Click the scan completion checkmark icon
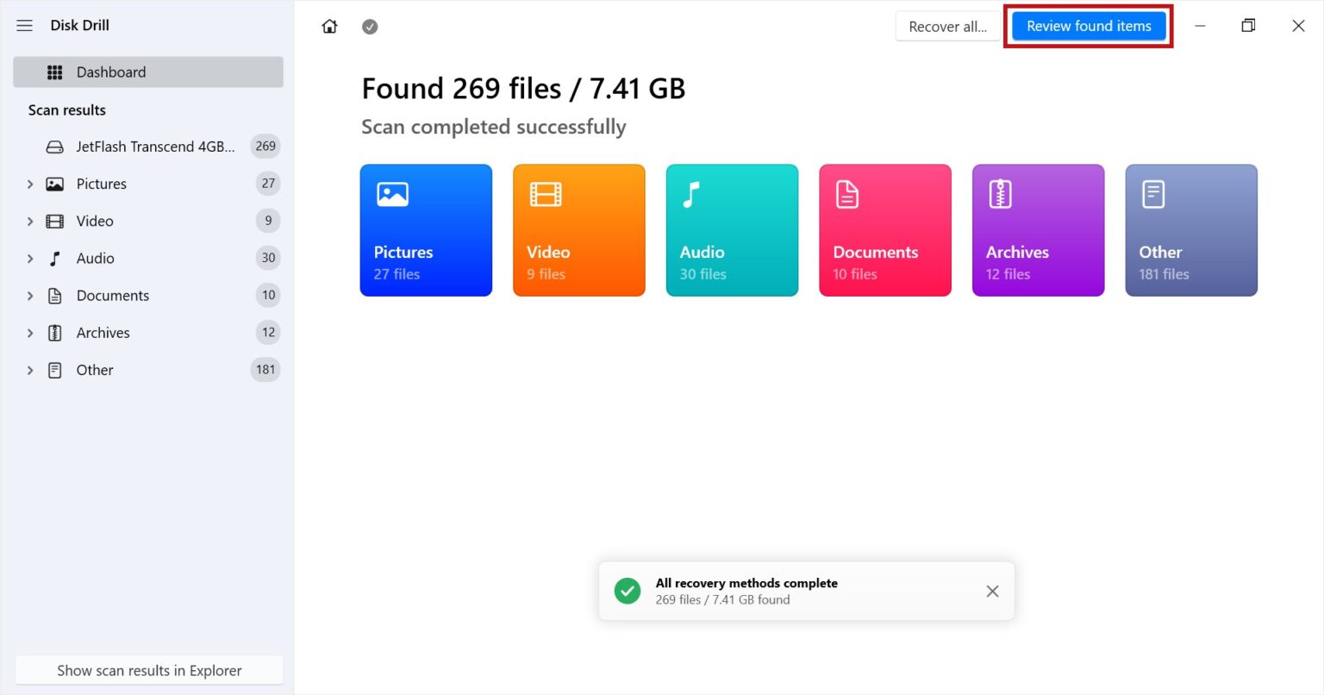1324x695 pixels. tap(370, 26)
